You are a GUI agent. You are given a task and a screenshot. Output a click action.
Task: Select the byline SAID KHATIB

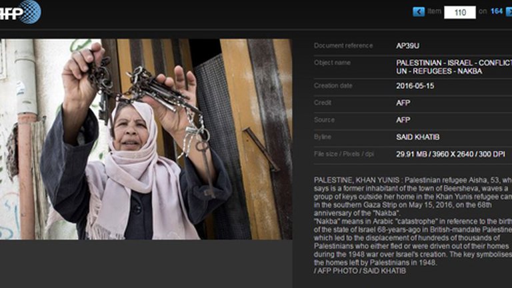417,137
